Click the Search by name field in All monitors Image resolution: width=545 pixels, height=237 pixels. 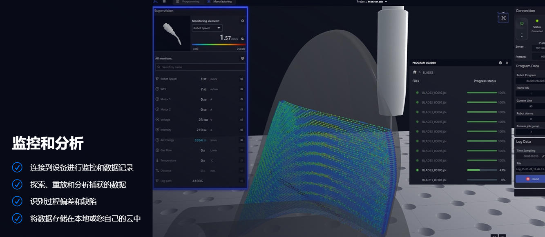click(200, 66)
